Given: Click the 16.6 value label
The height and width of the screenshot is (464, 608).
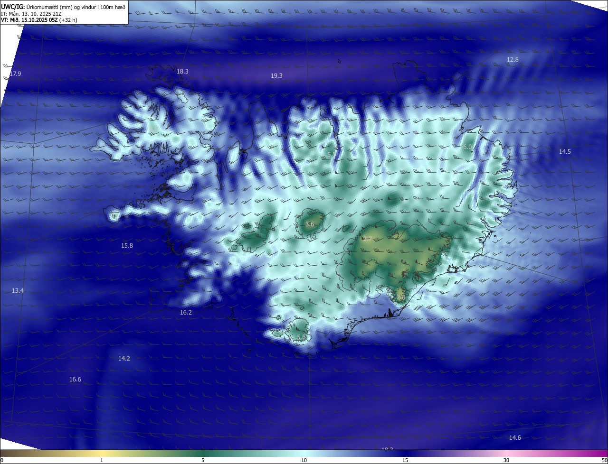Looking at the screenshot, I should 75,380.
